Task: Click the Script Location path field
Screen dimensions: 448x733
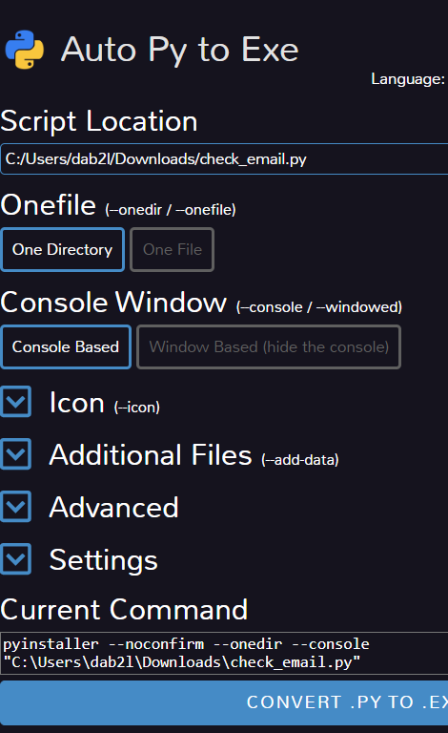Action: pos(224,159)
